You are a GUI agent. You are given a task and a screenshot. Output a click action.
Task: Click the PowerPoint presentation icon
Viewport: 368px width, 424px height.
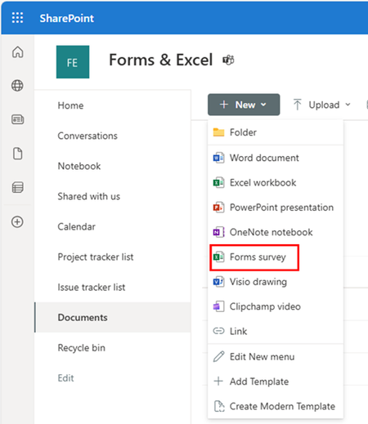click(x=218, y=208)
